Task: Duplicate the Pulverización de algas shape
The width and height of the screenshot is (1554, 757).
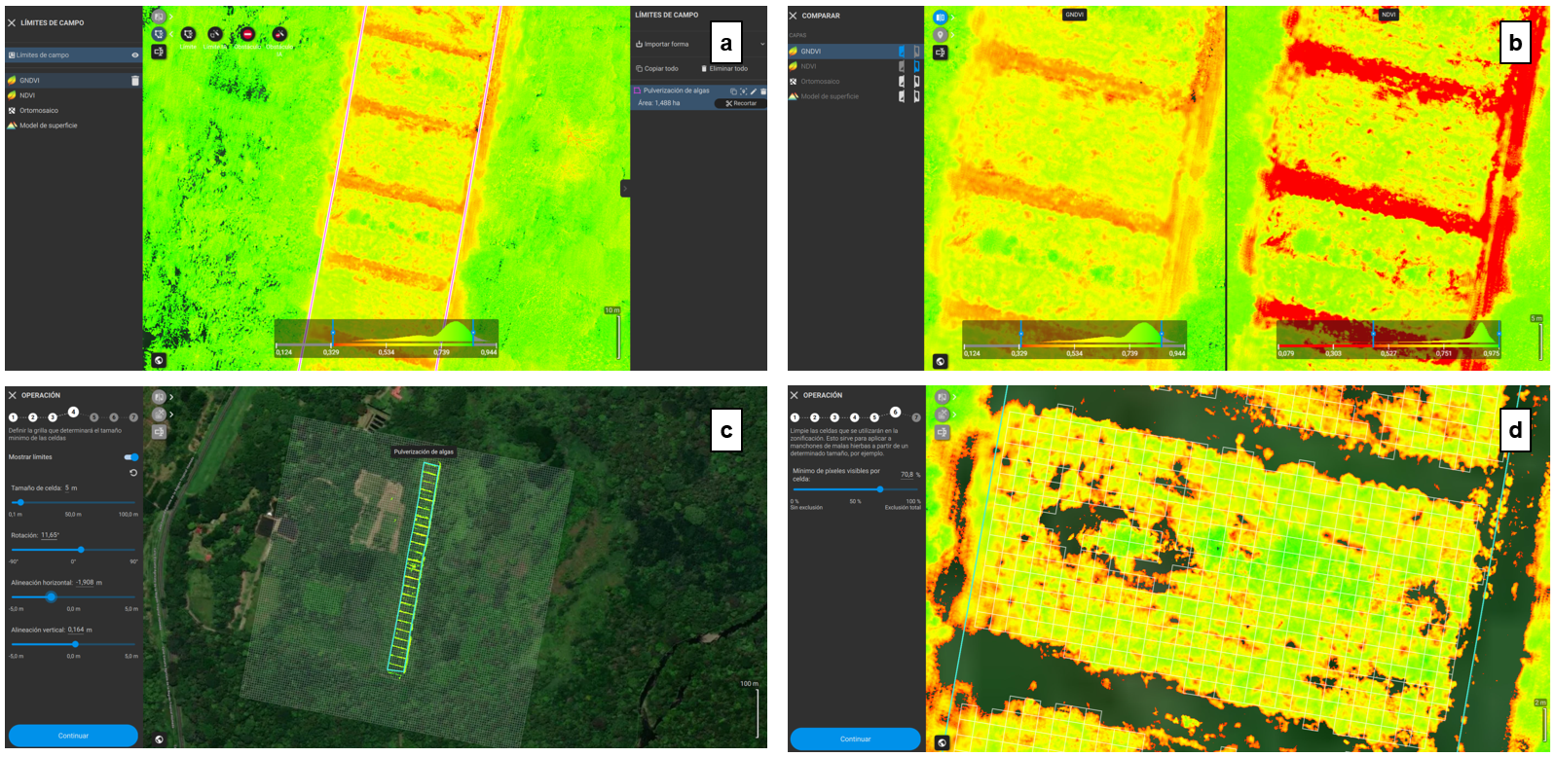Action: point(733,91)
